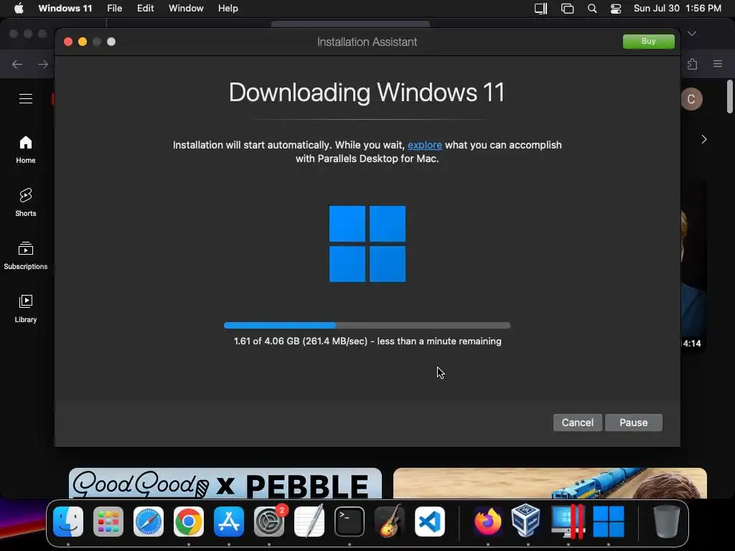The height and width of the screenshot is (551, 735).
Task: Pause the Windows 11 download
Action: (x=634, y=423)
